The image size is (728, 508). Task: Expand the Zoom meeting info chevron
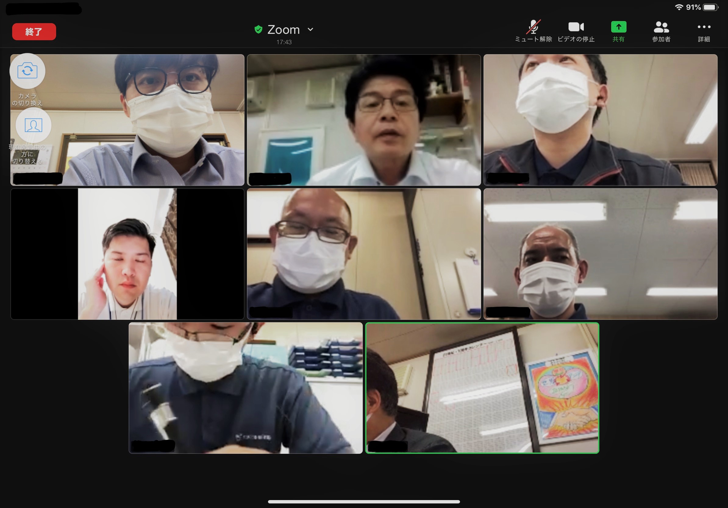(x=310, y=30)
